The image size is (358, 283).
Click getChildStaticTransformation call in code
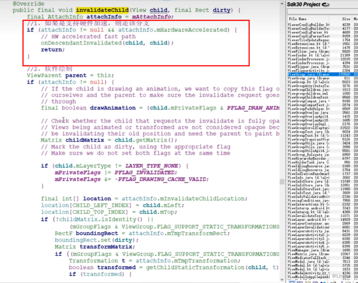196,268
